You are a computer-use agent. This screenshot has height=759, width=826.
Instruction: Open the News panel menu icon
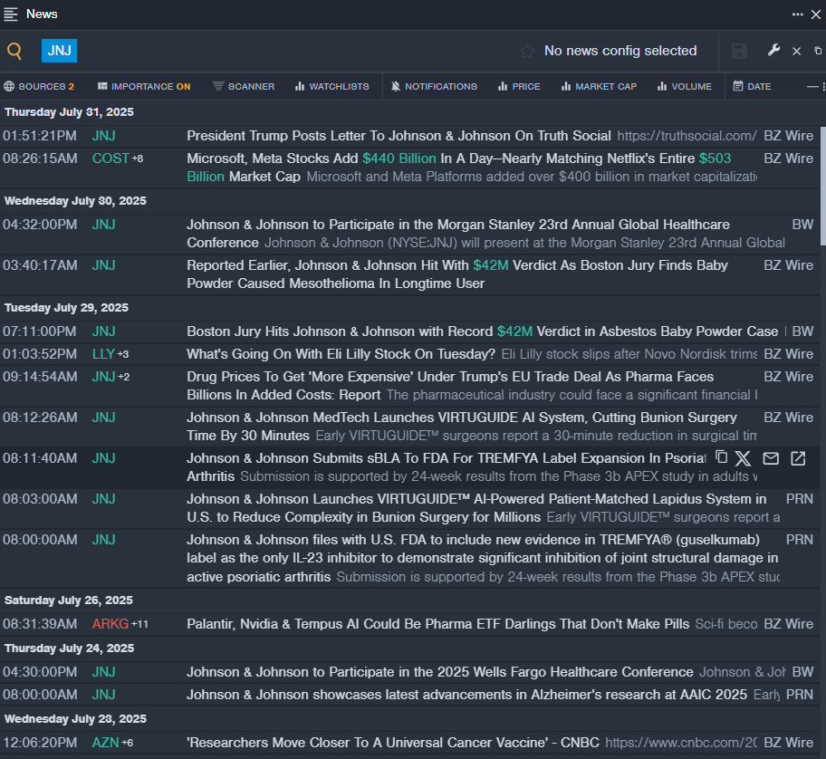tap(11, 14)
